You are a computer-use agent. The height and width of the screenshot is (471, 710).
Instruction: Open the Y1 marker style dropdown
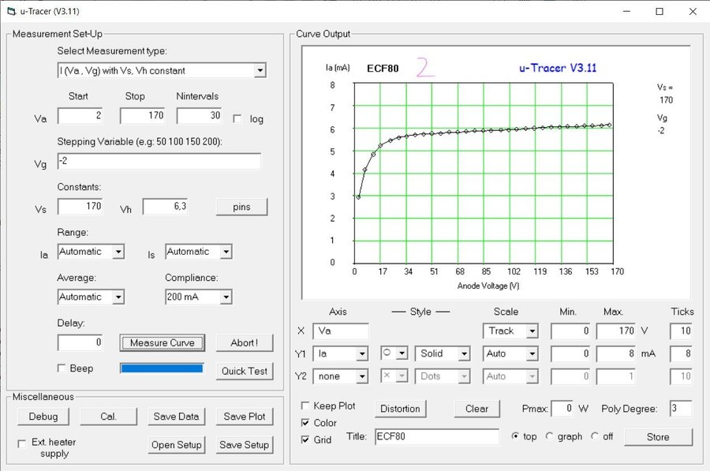point(402,353)
